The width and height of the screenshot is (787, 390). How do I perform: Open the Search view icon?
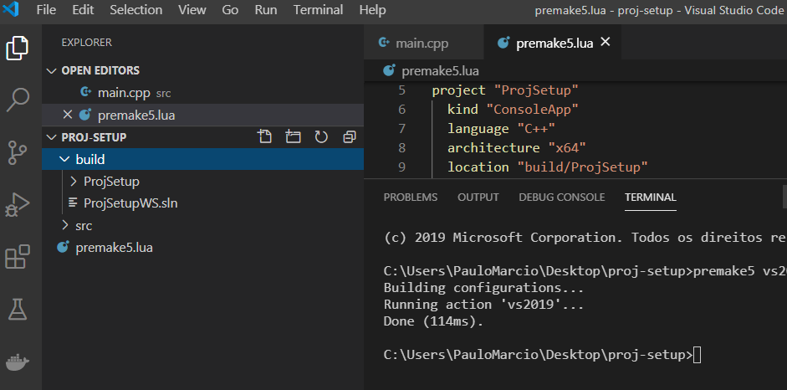(x=18, y=100)
